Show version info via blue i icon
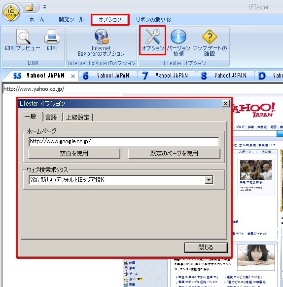 point(178,37)
